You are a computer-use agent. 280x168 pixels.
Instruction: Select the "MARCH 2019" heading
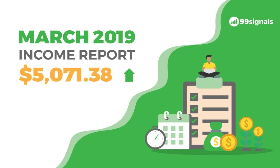[77, 37]
